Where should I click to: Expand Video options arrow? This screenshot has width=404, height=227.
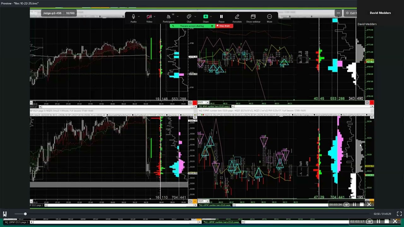pyautogui.click(x=155, y=16)
